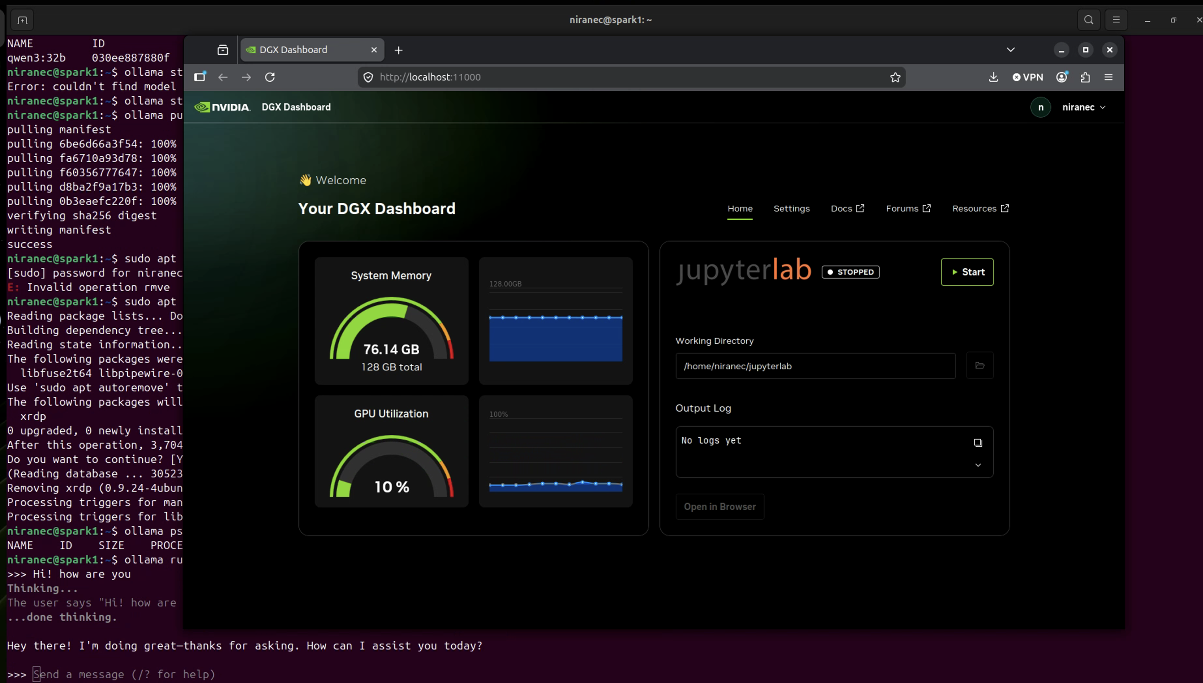Click the STOPPED status badge

click(851, 272)
